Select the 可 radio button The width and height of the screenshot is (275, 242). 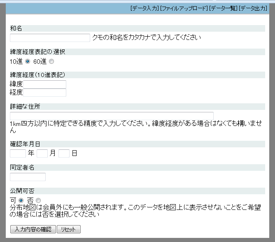coord(21,200)
